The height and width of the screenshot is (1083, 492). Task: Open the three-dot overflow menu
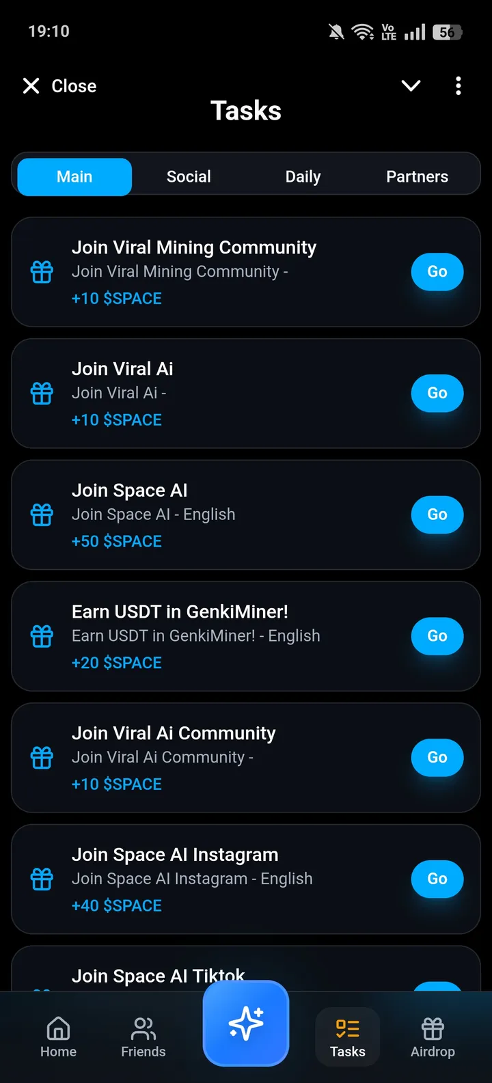click(x=458, y=86)
